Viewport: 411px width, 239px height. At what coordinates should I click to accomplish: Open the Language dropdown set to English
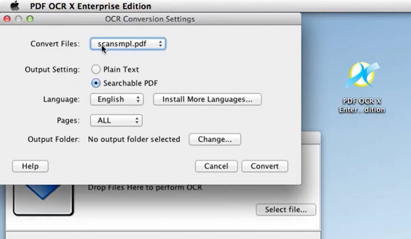pos(116,99)
